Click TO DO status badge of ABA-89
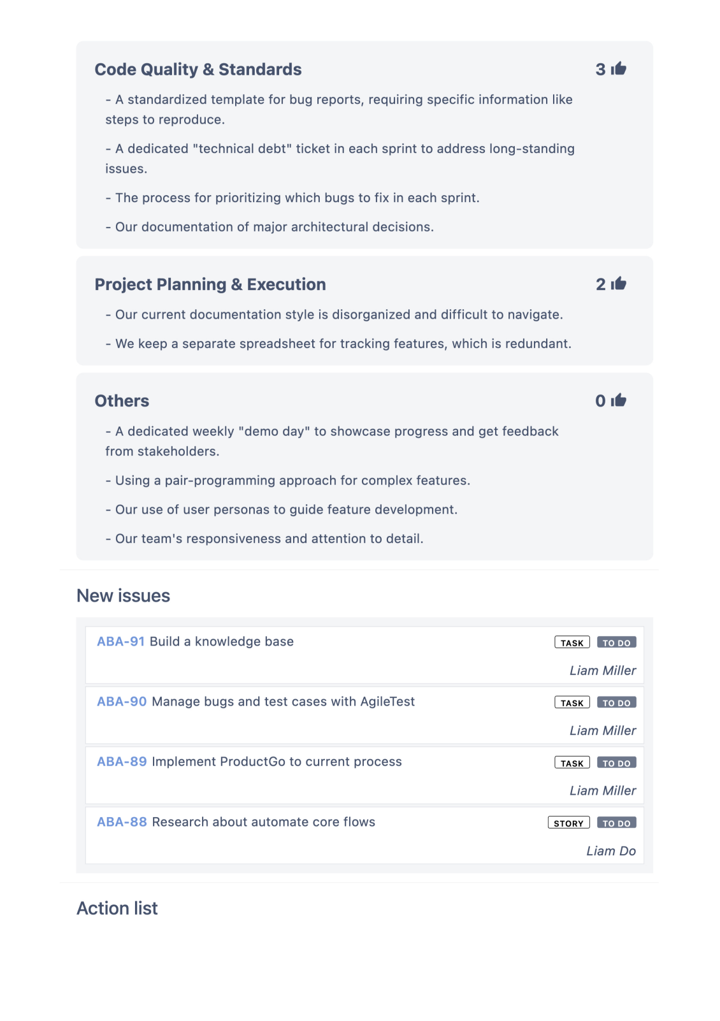Screen dimensions: 720x1021 616,763
